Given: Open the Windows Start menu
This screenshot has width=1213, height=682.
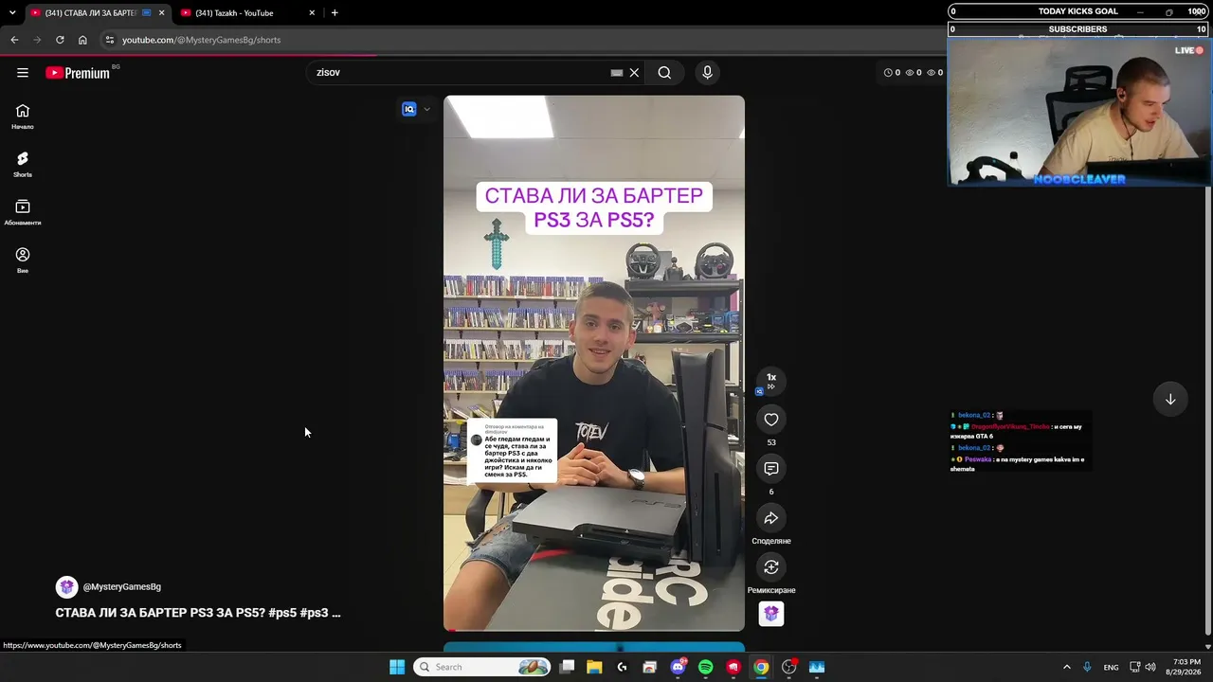Looking at the screenshot, I should pyautogui.click(x=397, y=667).
